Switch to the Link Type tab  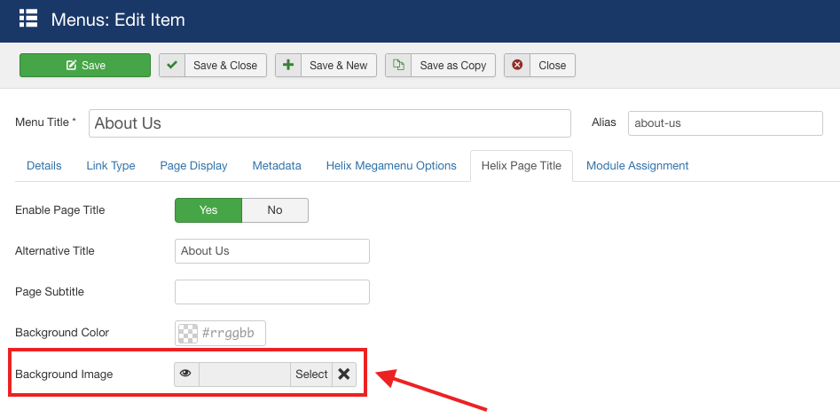(x=111, y=166)
